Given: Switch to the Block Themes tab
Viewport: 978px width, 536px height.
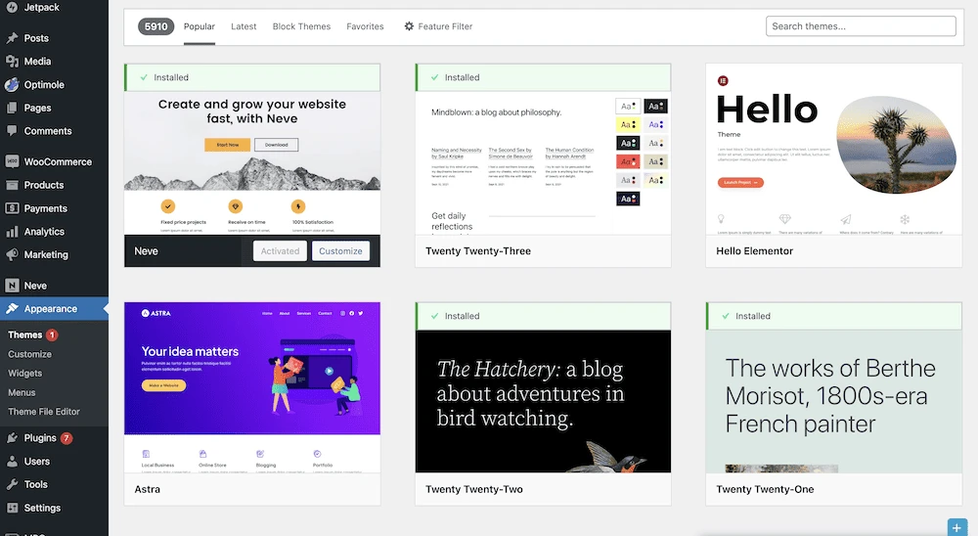Looking at the screenshot, I should point(301,26).
